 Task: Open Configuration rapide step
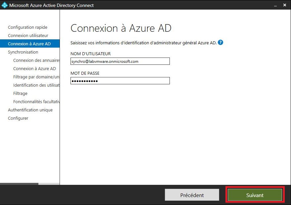(27, 27)
